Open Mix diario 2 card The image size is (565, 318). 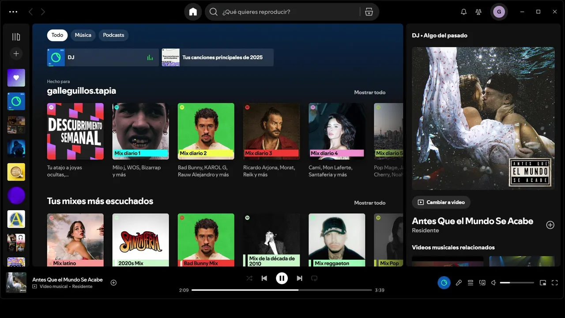coord(206,141)
